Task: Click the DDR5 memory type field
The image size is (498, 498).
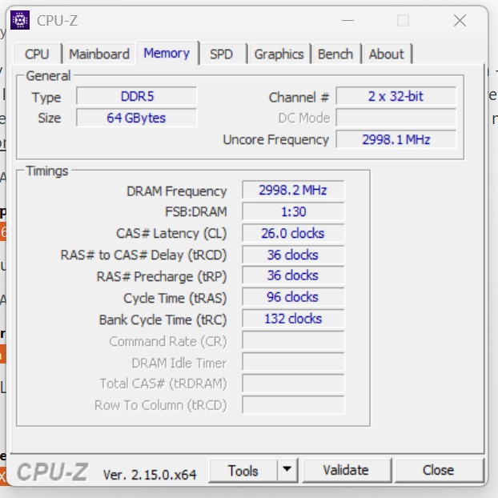Action: tap(137, 96)
